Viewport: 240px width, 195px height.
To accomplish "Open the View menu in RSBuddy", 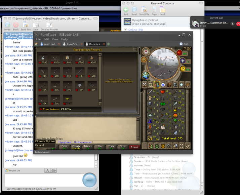I will 55,39.
